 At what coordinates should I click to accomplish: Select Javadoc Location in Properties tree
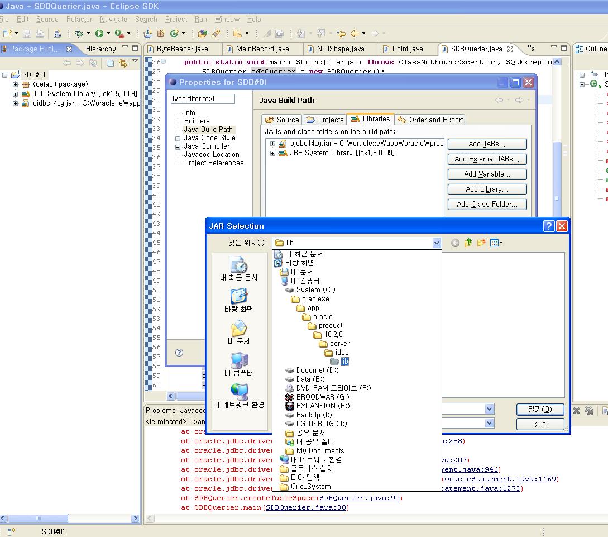pos(212,155)
